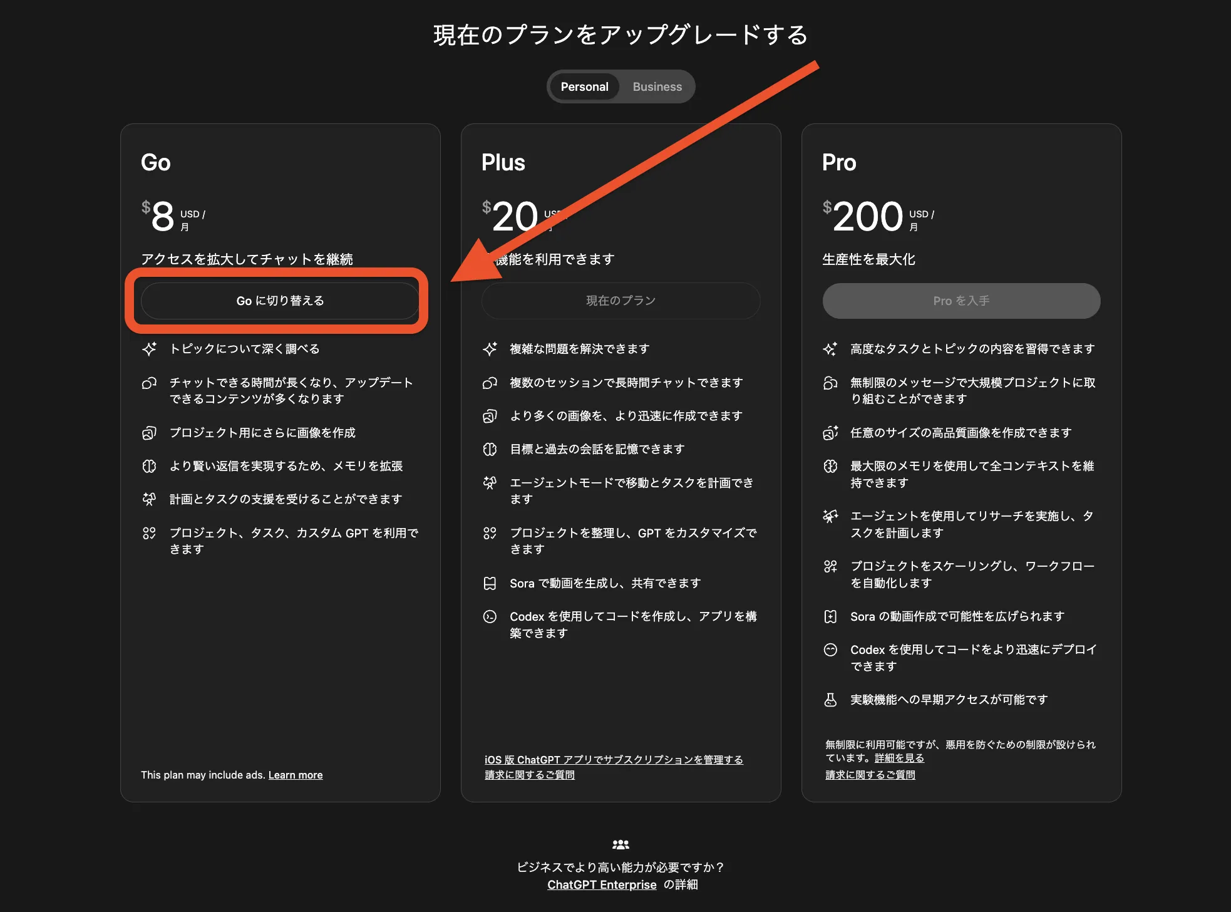Open the ChatGPT Enterprise details link

click(601, 884)
